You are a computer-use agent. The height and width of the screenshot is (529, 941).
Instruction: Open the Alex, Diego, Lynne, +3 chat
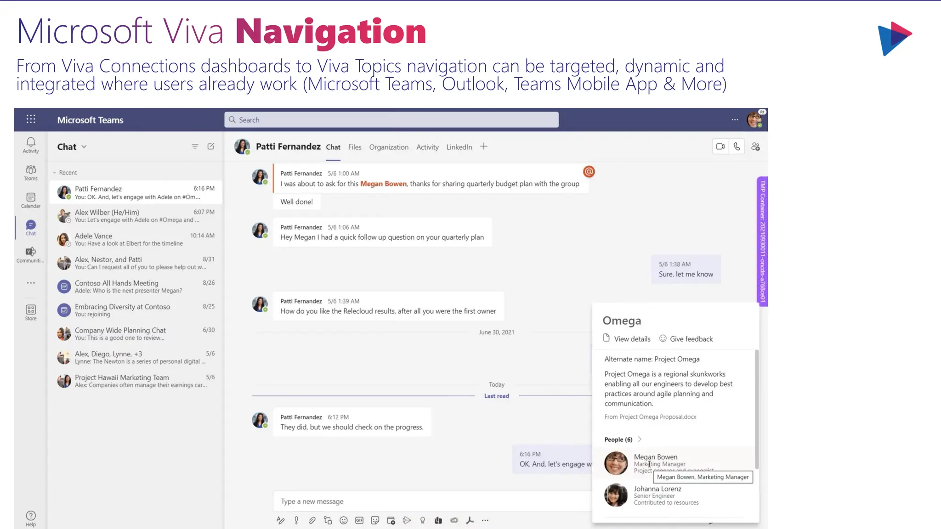[x=136, y=357]
